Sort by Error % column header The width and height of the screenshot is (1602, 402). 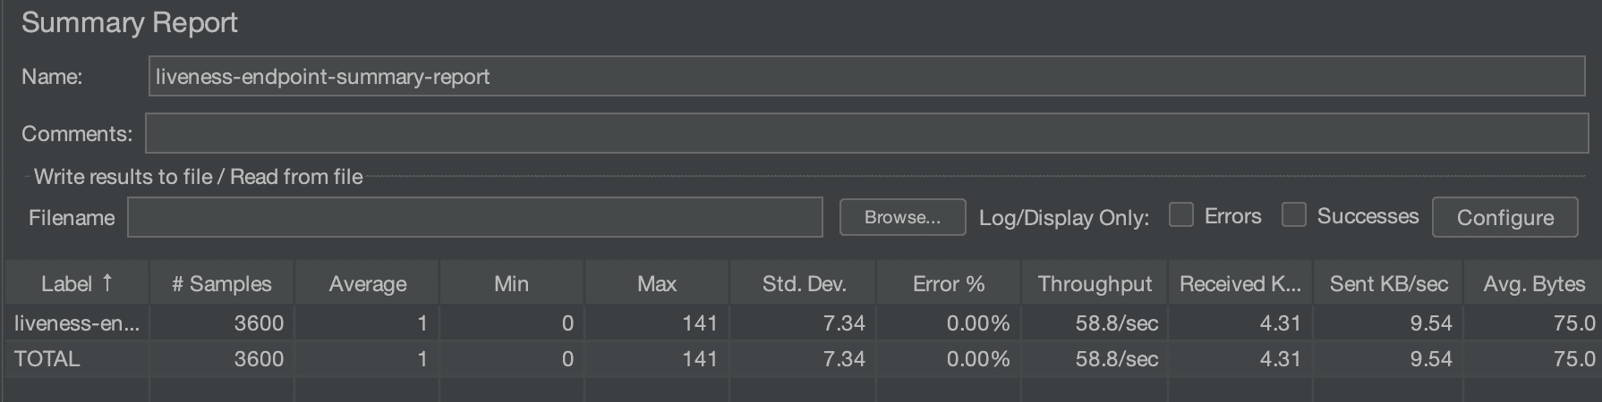[x=949, y=284]
